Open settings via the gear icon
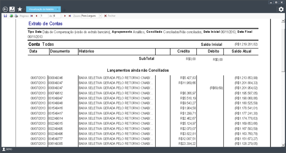The height and width of the screenshot is (153, 286). [281, 9]
